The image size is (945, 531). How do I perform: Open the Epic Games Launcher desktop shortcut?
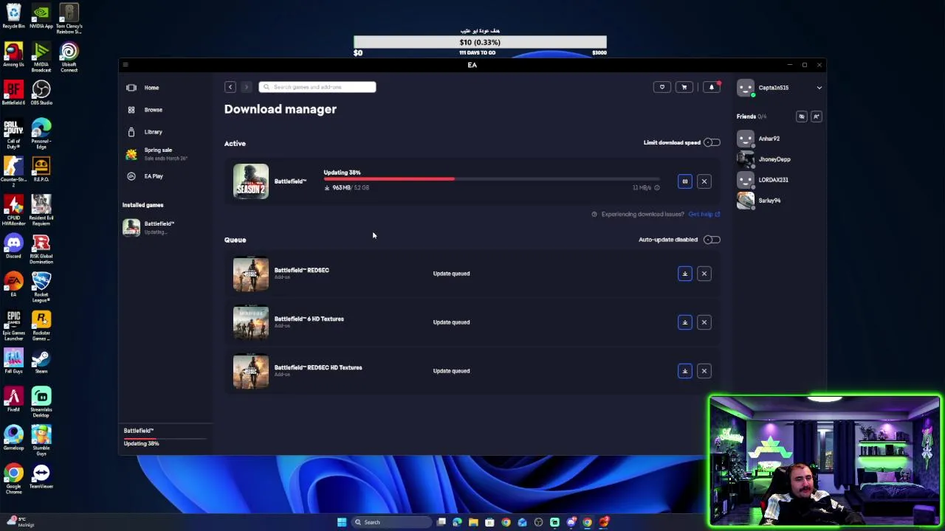click(13, 325)
